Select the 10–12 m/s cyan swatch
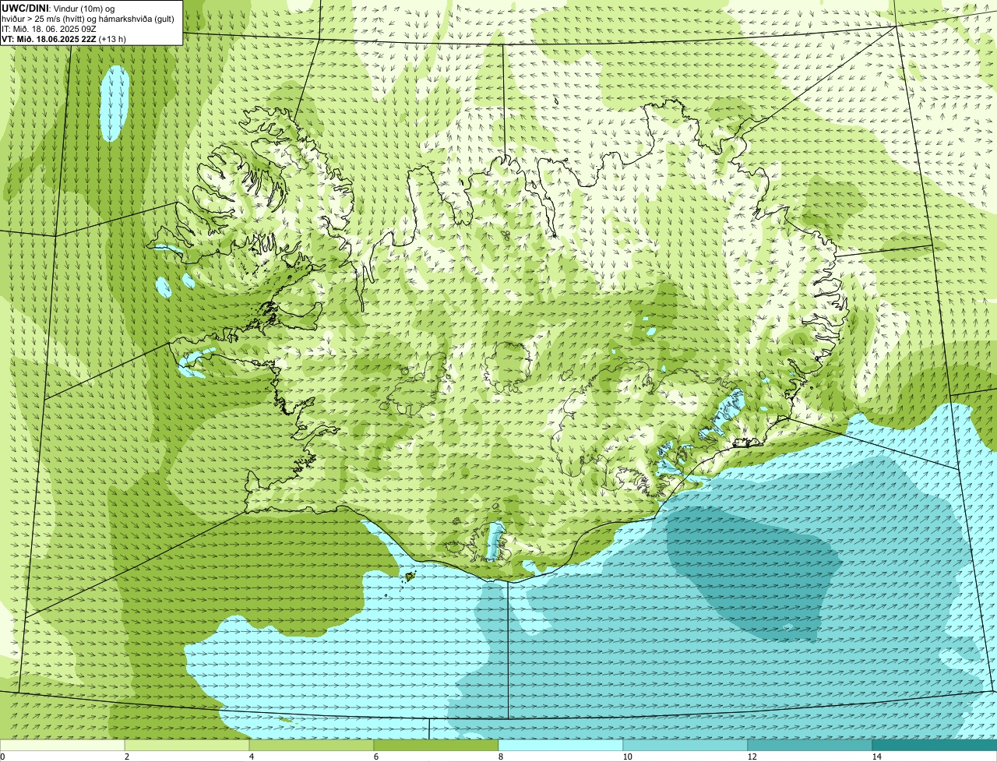The width and height of the screenshot is (997, 762). [685, 745]
